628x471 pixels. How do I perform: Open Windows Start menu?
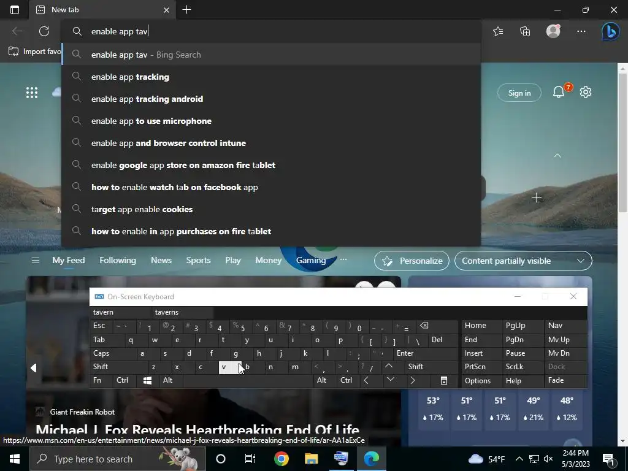pos(15,459)
